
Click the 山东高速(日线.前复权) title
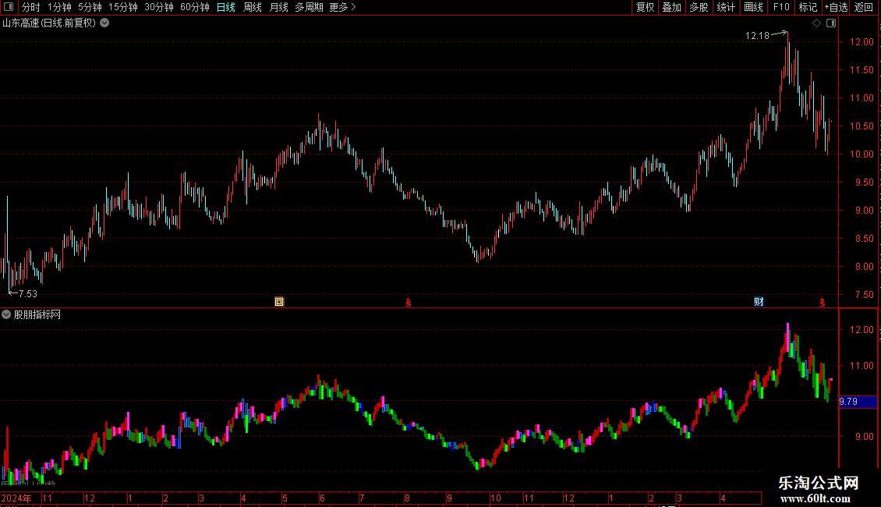[49, 23]
